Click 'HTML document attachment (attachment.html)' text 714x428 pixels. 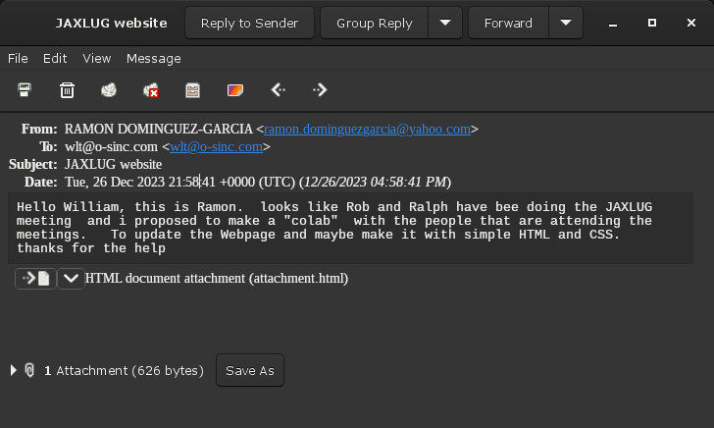[x=217, y=278]
